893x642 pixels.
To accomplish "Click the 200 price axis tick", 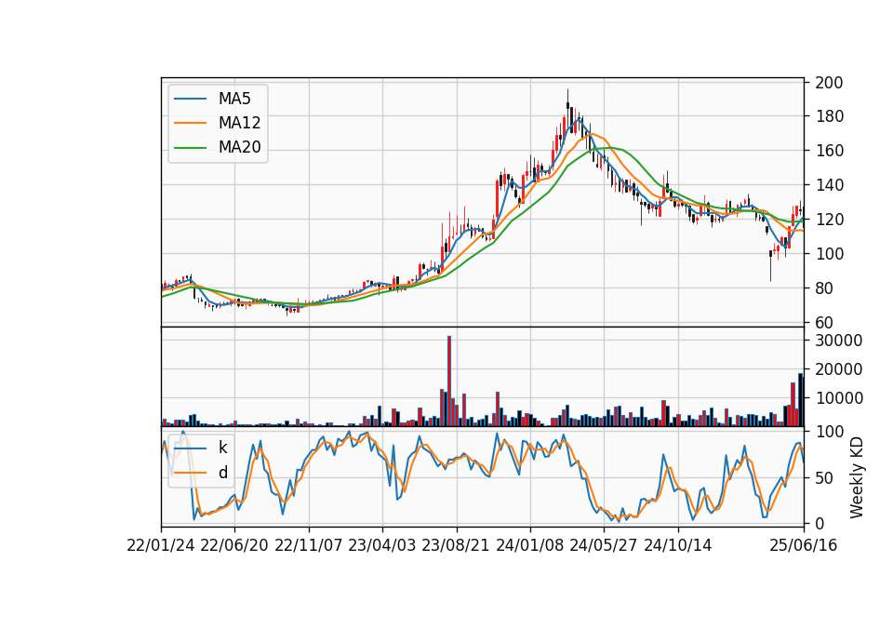I will 829,83.
